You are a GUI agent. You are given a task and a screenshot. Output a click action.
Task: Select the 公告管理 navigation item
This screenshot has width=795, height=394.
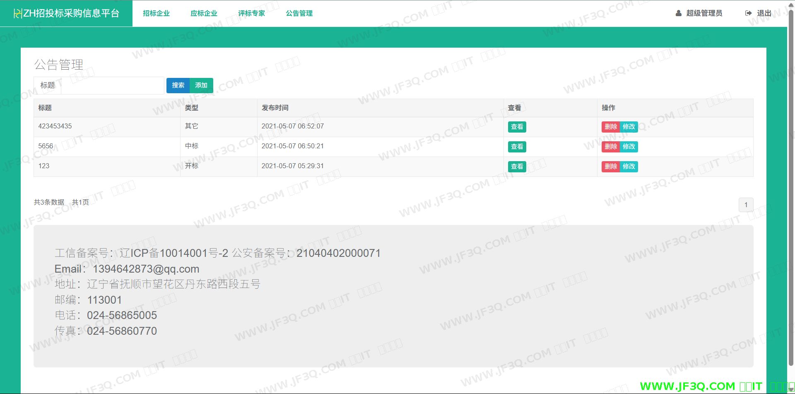point(299,13)
